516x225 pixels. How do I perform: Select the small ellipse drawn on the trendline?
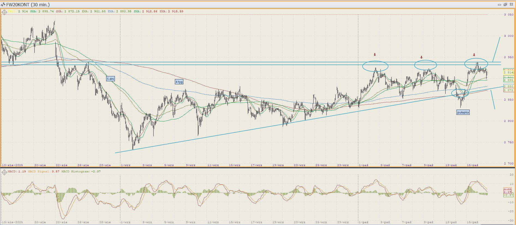click(460, 93)
